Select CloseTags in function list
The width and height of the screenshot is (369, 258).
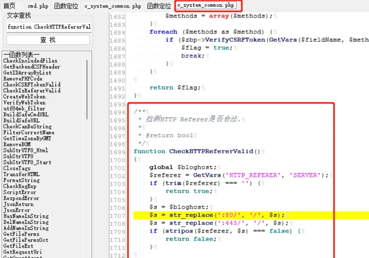coord(17,168)
